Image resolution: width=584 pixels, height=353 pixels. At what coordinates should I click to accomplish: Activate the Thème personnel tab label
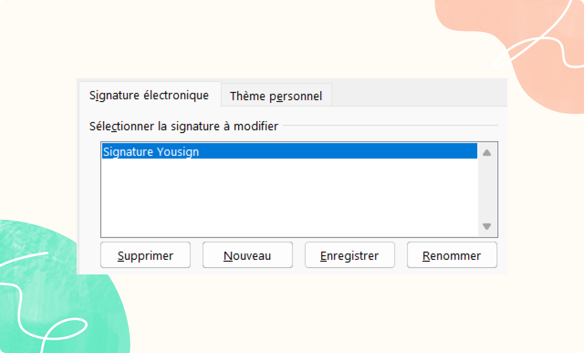(x=276, y=96)
